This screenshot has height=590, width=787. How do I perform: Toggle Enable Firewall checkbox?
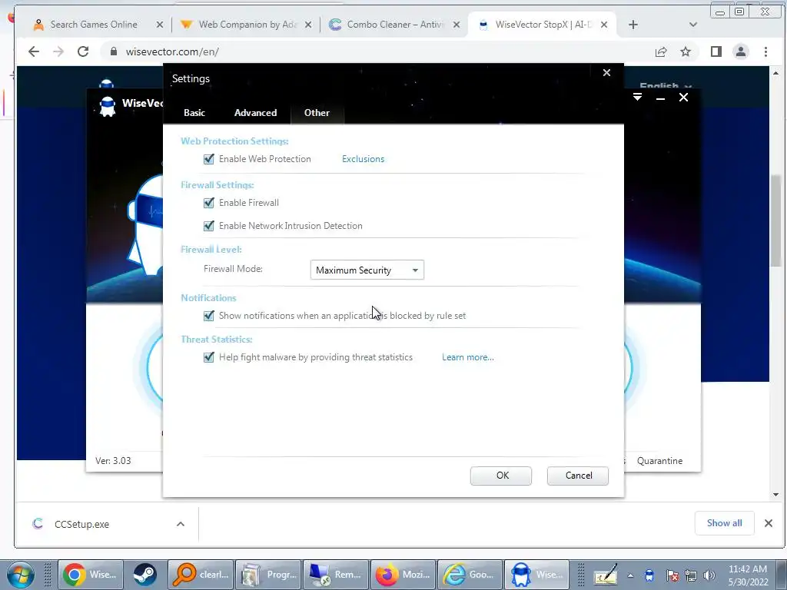click(x=209, y=203)
